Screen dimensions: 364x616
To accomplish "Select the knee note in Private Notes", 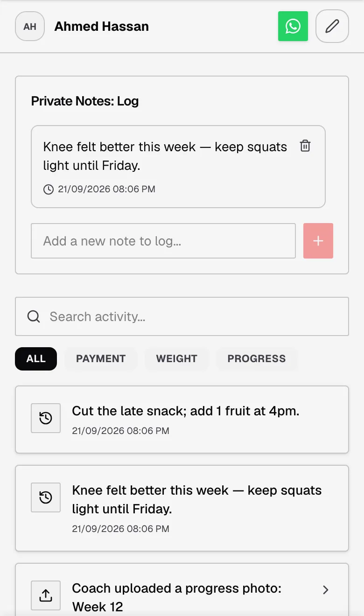I will 178,167.
